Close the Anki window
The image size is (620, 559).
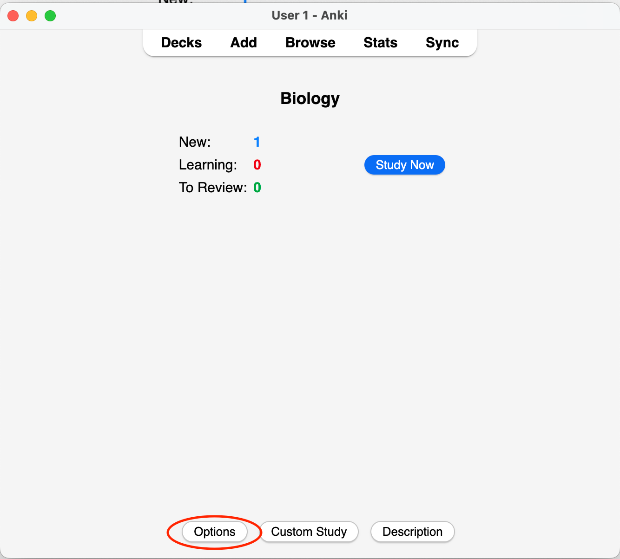point(13,16)
